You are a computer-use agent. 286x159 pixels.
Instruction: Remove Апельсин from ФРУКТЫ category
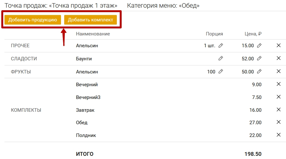[x=279, y=71]
